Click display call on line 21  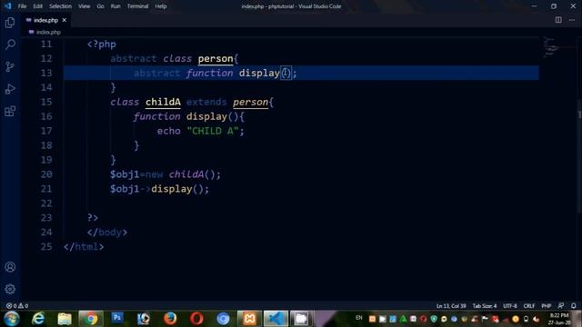pos(172,189)
